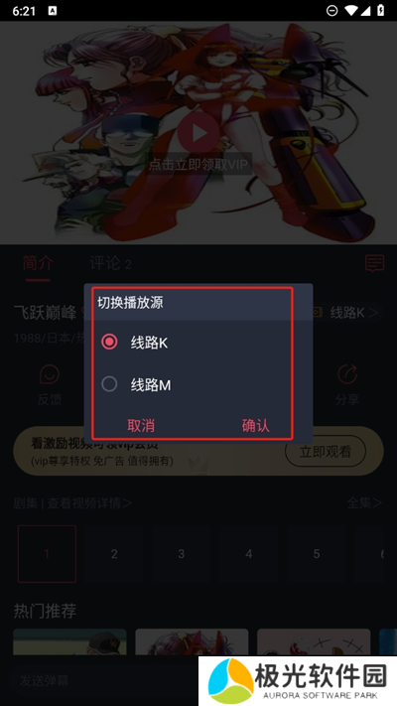This screenshot has height=706, width=397.
Task: Choose the 线路M label option
Action: click(151, 385)
